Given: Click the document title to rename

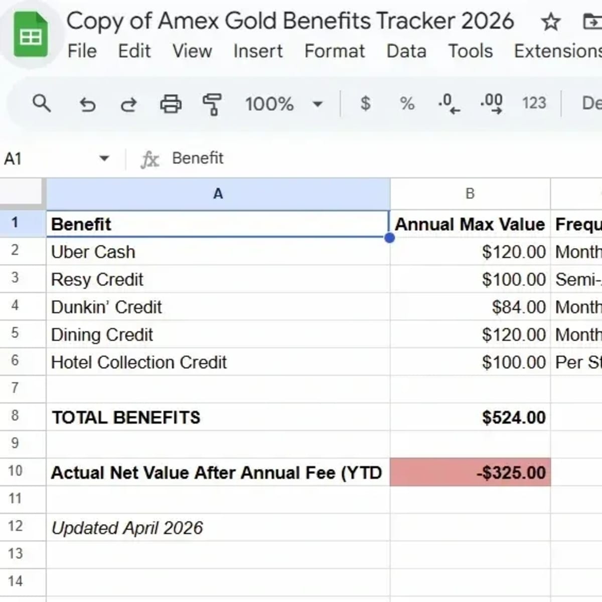Looking at the screenshot, I should click(290, 22).
